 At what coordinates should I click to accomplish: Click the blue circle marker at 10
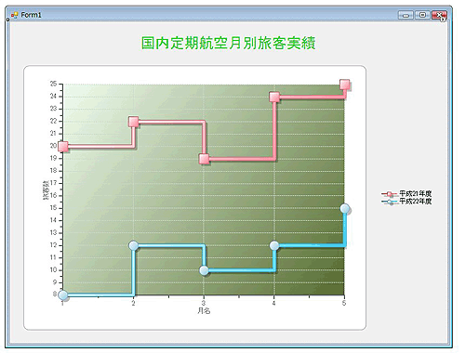pos(204,270)
